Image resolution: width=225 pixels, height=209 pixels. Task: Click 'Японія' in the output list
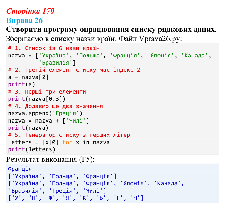point(133,183)
